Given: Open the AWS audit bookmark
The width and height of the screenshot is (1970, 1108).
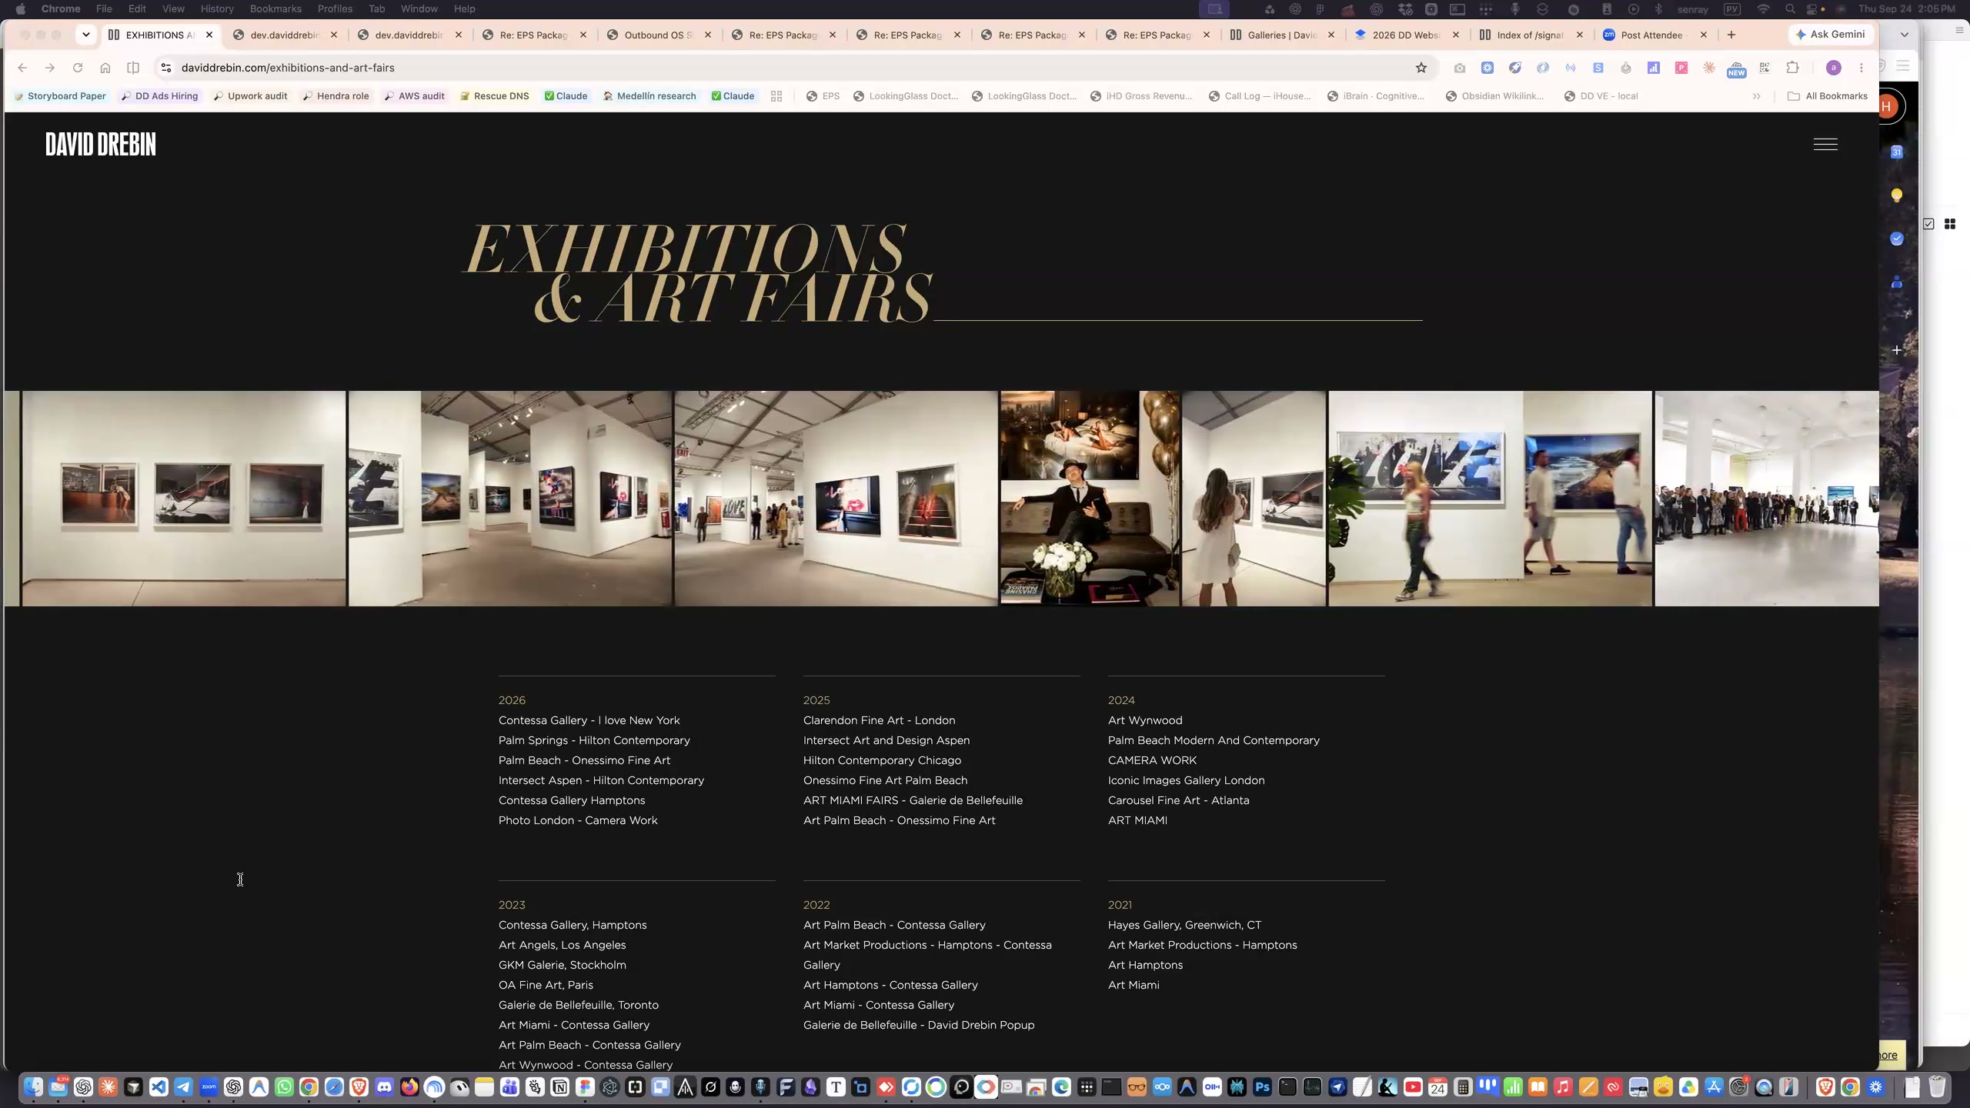Looking at the screenshot, I should point(414,96).
